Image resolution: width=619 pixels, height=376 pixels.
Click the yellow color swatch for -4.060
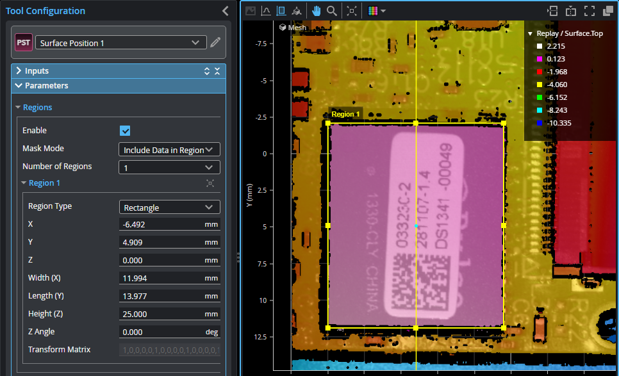(540, 85)
